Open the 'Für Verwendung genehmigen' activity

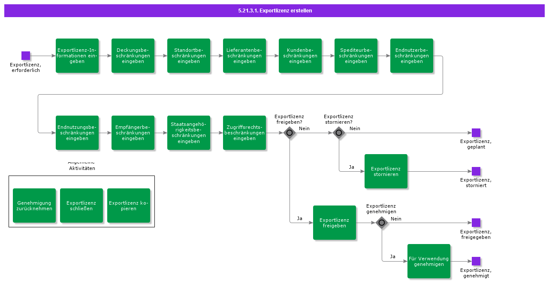[x=429, y=261]
